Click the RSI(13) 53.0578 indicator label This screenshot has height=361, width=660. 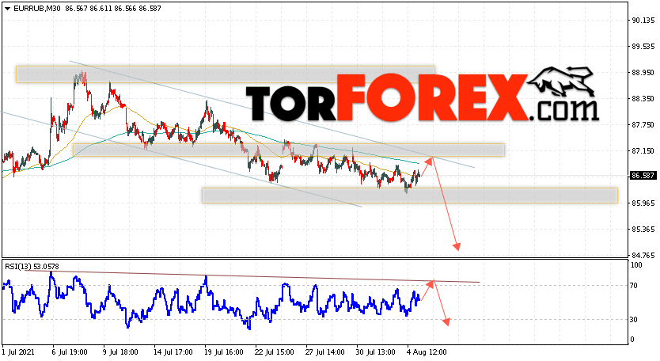[32, 267]
